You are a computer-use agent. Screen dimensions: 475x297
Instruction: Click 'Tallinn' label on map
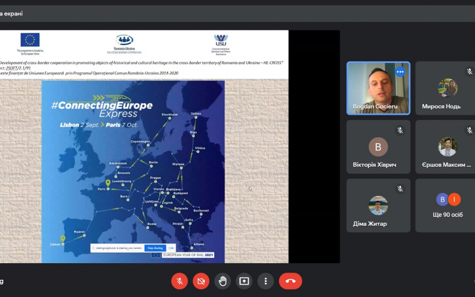coord(196,113)
